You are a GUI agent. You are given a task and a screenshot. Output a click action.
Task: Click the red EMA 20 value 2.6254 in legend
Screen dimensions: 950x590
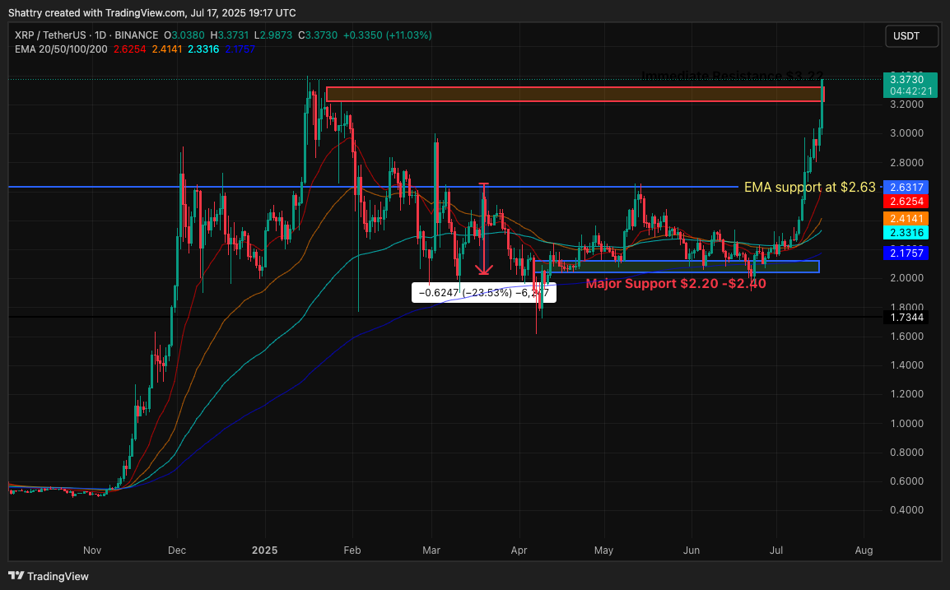pos(128,49)
